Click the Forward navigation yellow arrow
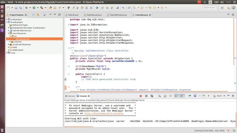 point(162,8)
